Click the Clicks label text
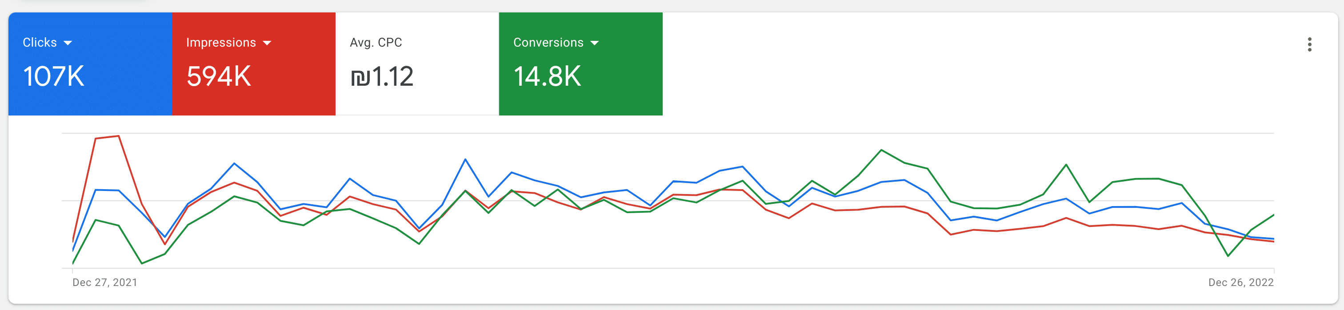The image size is (1344, 310). point(40,43)
